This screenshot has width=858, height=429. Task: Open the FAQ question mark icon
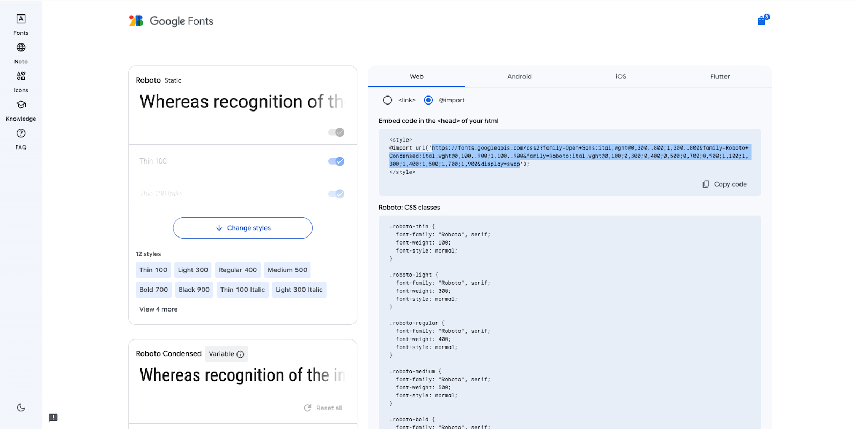point(21,133)
